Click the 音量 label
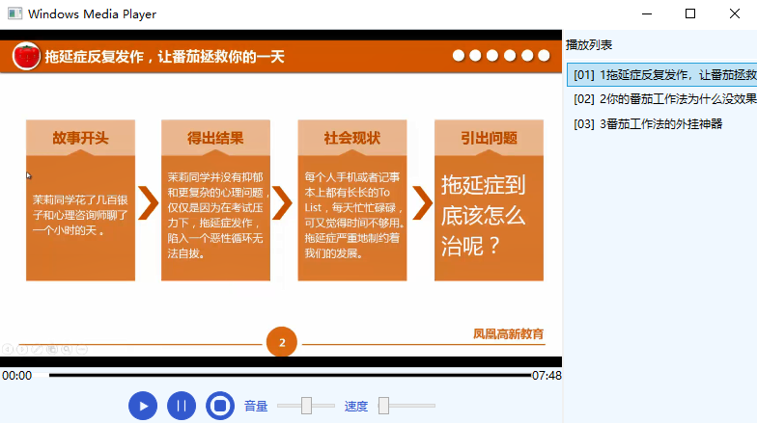 (x=256, y=407)
